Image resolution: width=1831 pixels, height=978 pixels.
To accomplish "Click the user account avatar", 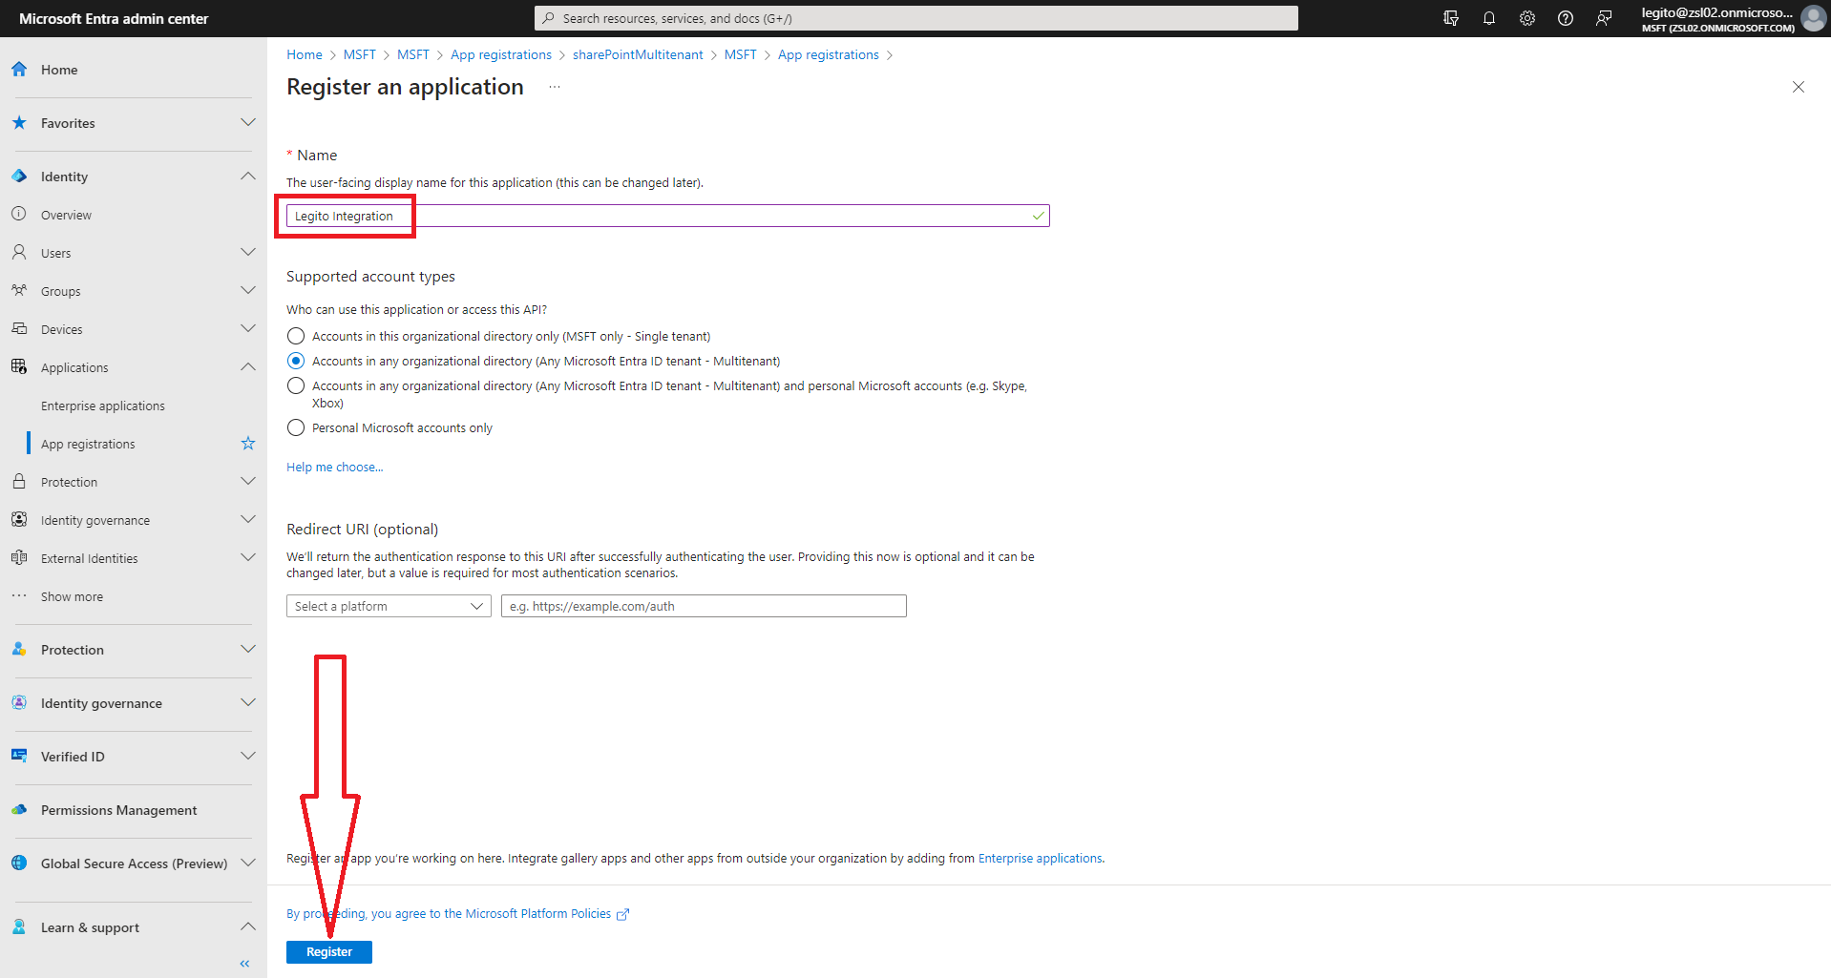I will point(1813,18).
